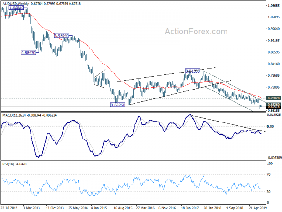Click the 22 Jul 2012 date label
Viewport: 282px width, 212px height.
(x=9, y=208)
